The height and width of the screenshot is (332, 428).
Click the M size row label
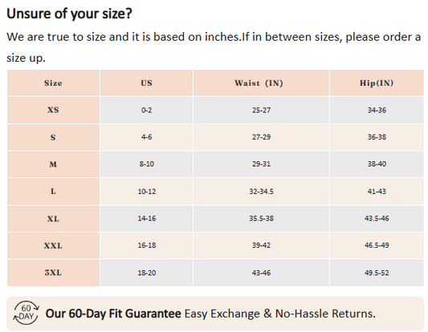click(53, 164)
